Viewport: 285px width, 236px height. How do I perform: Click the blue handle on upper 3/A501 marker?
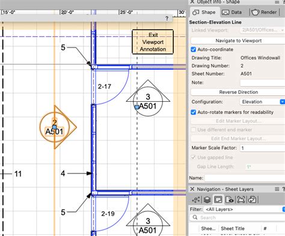[137, 107]
